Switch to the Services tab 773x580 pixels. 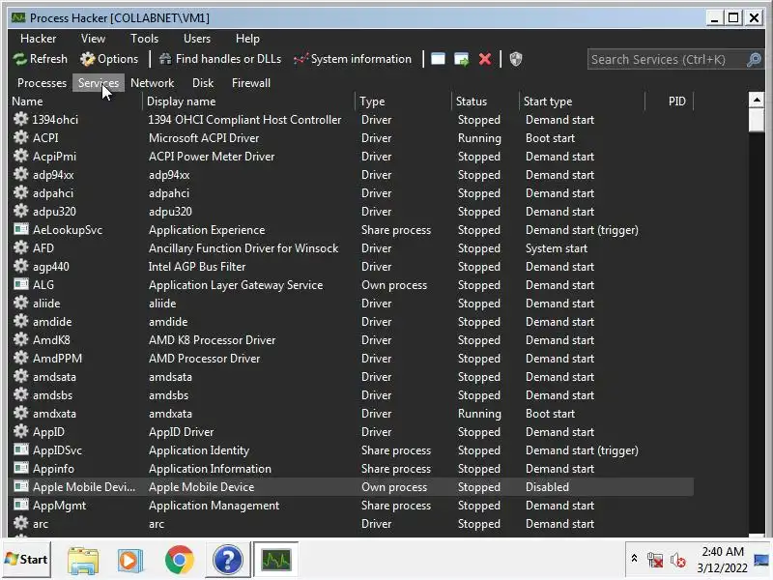(x=99, y=83)
